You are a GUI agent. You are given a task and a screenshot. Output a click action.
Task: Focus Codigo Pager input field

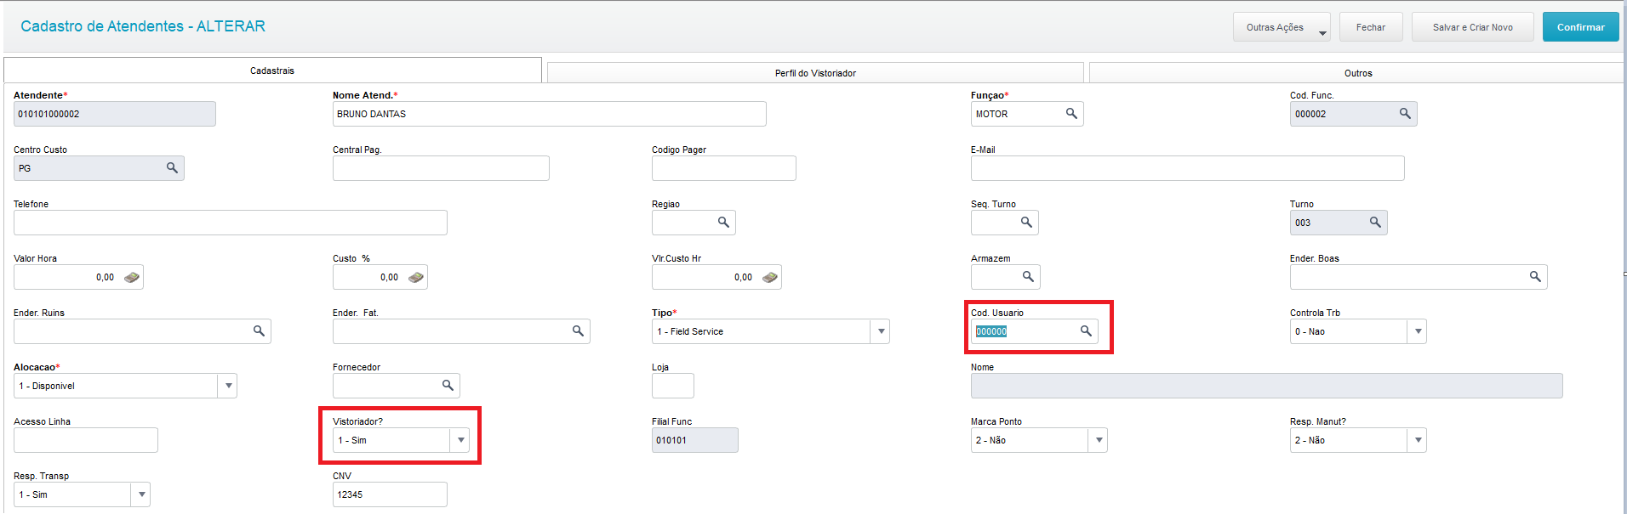(x=724, y=168)
